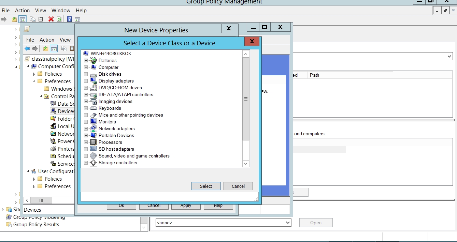Click the red delete icon in main toolbar
Image resolution: width=457 pixels, height=242 pixels.
pyautogui.click(x=51, y=19)
